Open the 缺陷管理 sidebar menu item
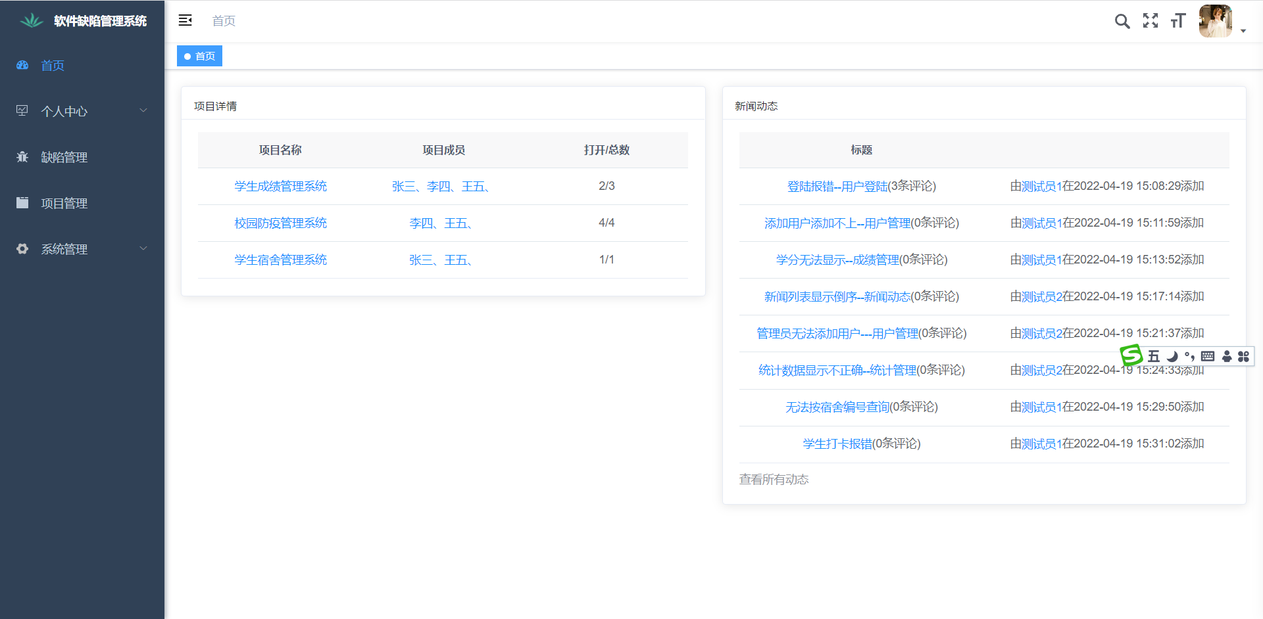1263x619 pixels. [x=82, y=157]
